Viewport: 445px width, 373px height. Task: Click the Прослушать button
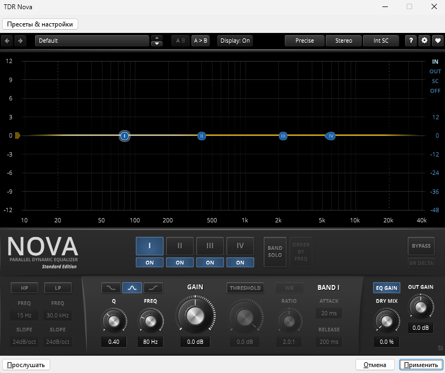[x=25, y=365]
